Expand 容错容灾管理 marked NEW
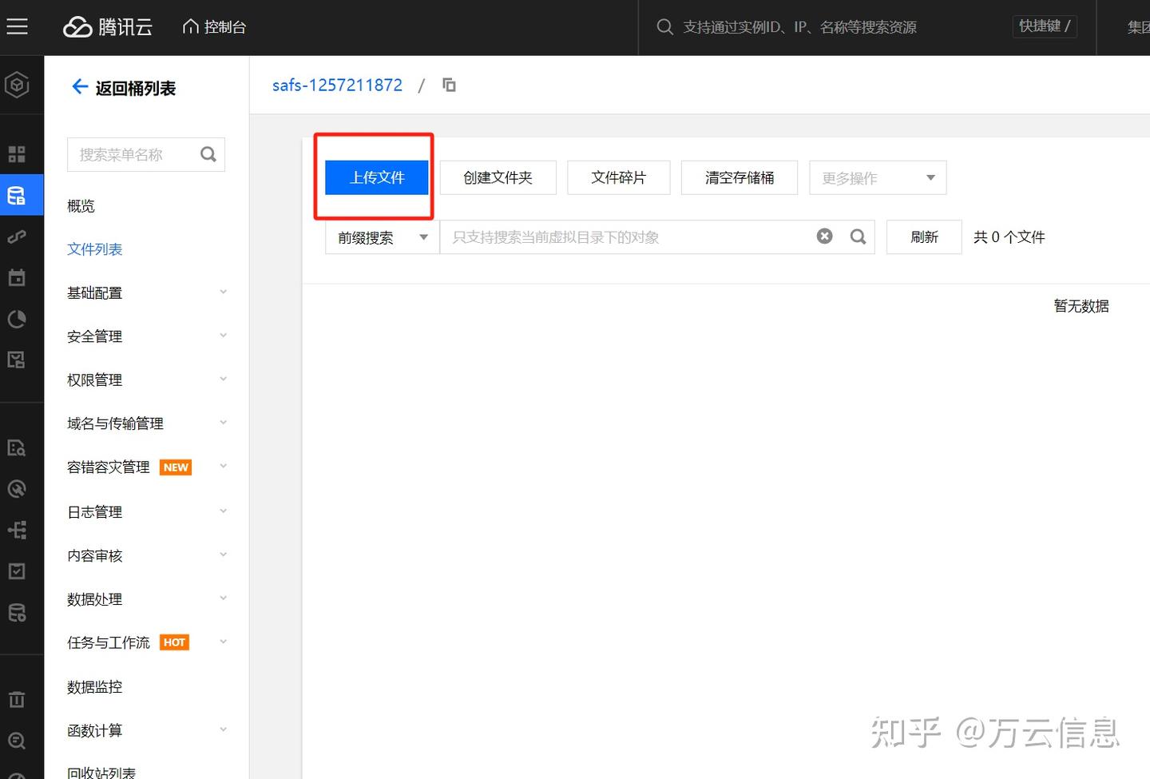Viewport: 1150px width, 779px height. [x=147, y=467]
